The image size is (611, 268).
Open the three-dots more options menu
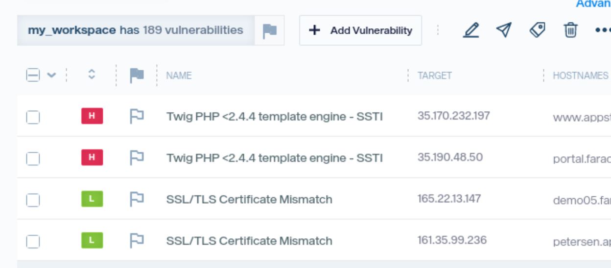pos(602,30)
